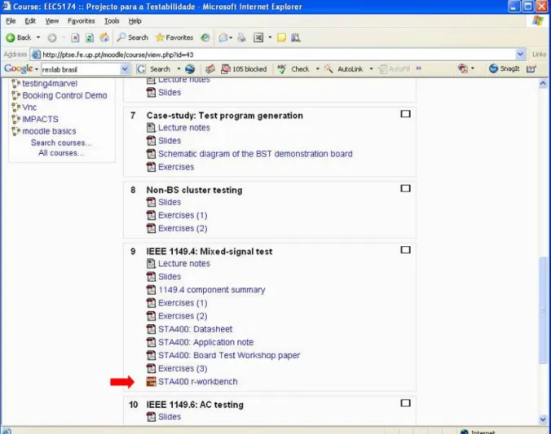Screen dimensions: 551x434
Task: Expand the AutoLink options dropdown arrow
Action: [371, 69]
